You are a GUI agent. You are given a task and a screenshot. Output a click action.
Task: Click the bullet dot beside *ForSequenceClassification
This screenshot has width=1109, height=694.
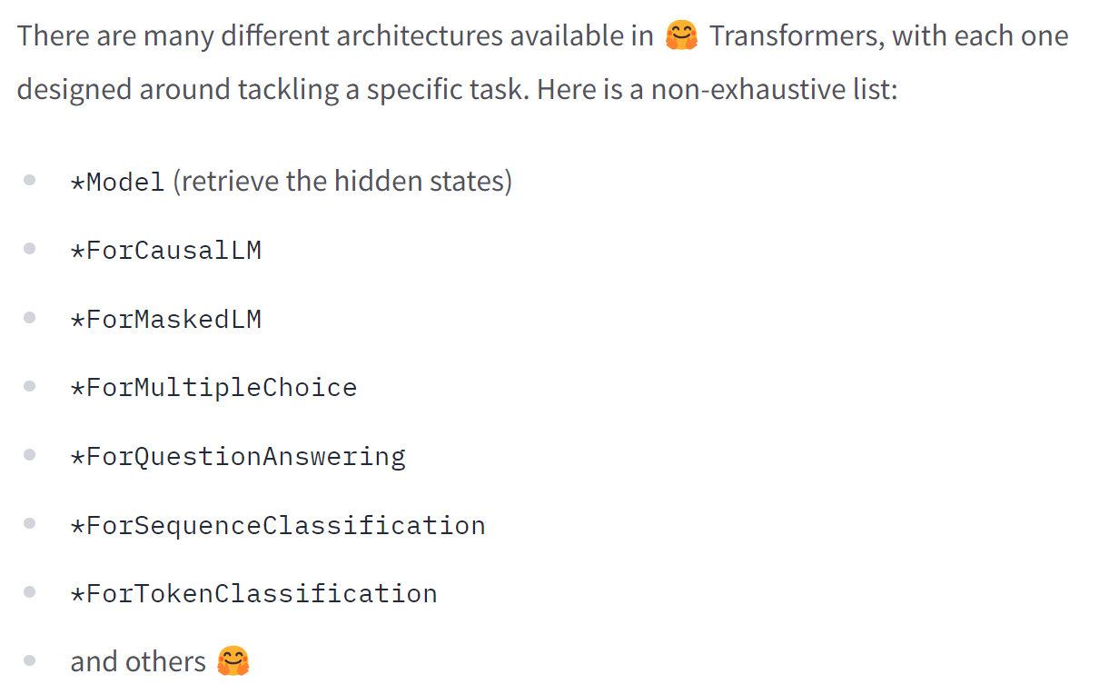(30, 524)
